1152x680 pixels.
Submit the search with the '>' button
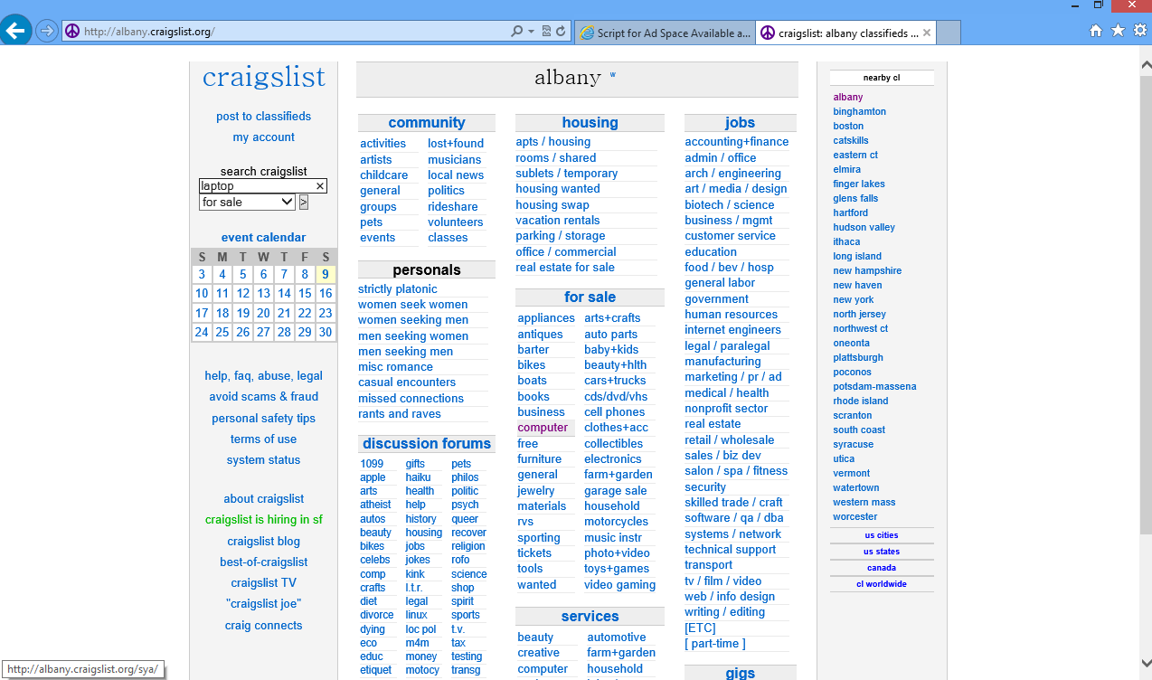pos(303,203)
